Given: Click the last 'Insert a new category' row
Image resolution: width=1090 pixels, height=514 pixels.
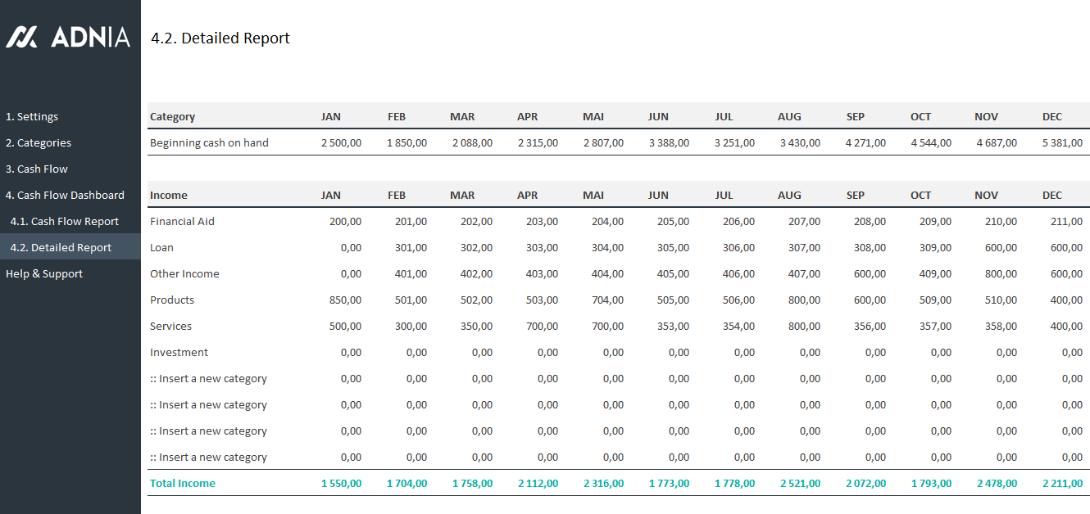Looking at the screenshot, I should click(208, 457).
